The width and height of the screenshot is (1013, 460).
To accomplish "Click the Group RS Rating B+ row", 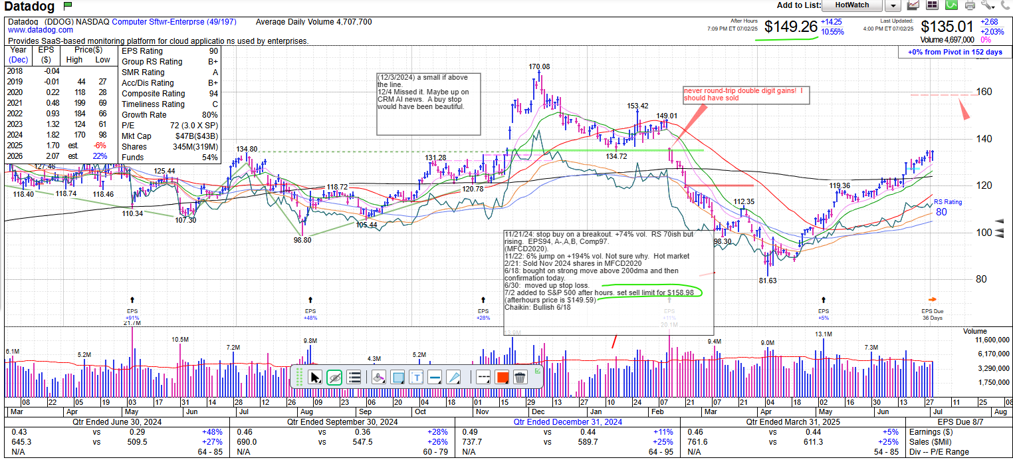I will [169, 62].
